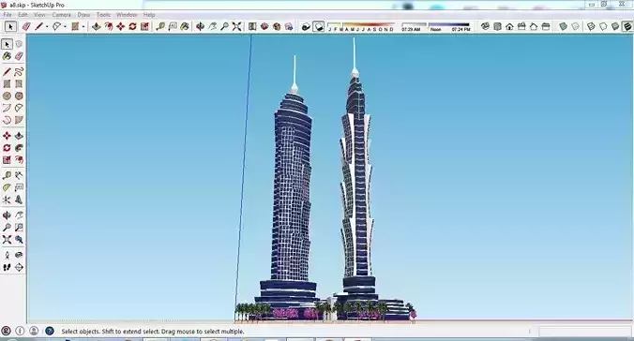
Task: Pick the Text label tool in top toolbar
Action: 173,26
